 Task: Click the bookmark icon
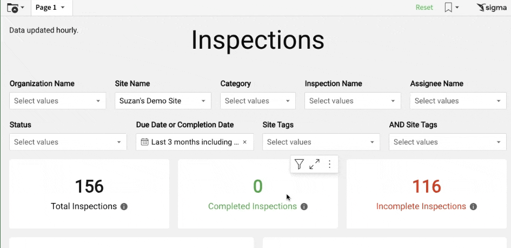449,8
